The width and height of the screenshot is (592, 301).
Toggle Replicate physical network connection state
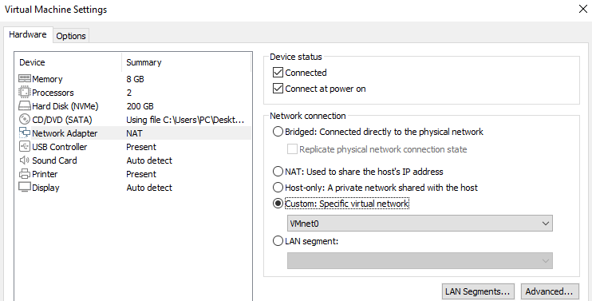tap(292, 149)
